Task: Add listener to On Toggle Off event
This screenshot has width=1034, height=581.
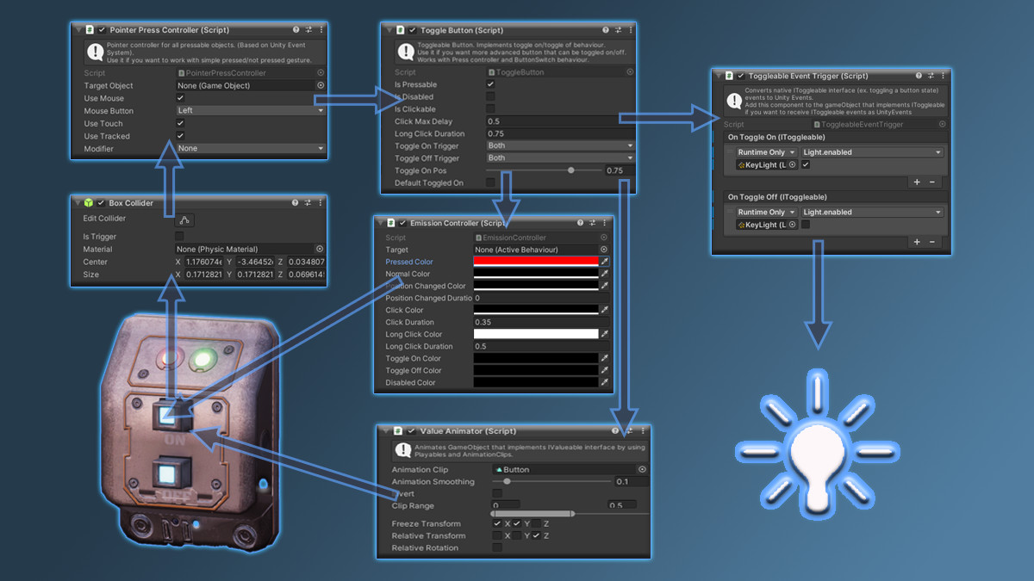Action: (917, 242)
